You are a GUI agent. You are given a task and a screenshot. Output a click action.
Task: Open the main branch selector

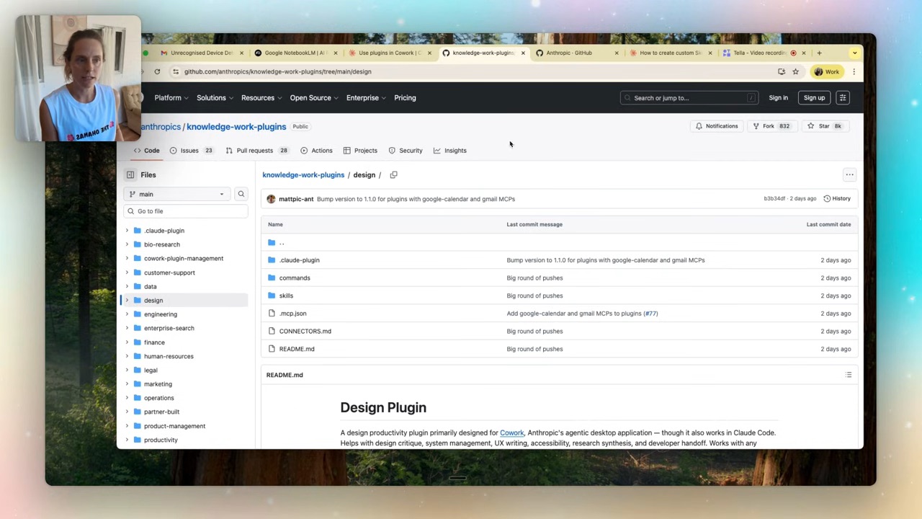click(x=176, y=194)
